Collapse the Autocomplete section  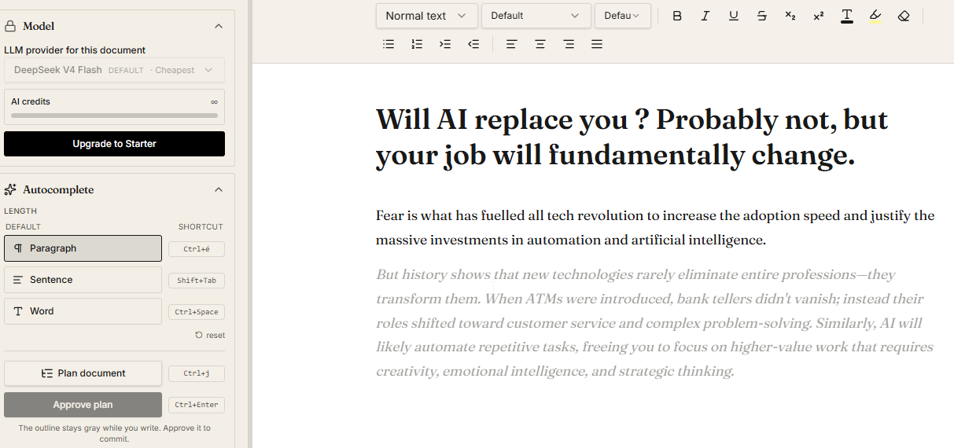click(219, 189)
